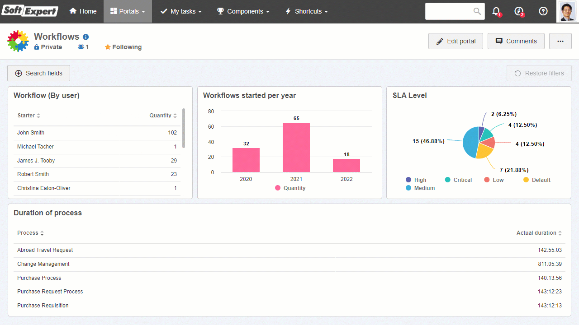The image size is (579, 325).
Task: Click the Restore filters button
Action: [539, 73]
